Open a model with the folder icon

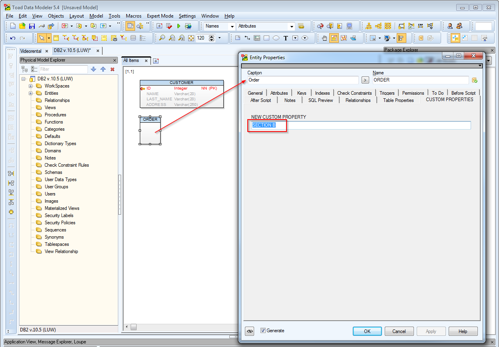22,26
